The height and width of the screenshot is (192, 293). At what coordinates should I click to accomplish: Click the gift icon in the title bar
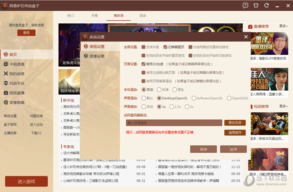(x=256, y=5)
